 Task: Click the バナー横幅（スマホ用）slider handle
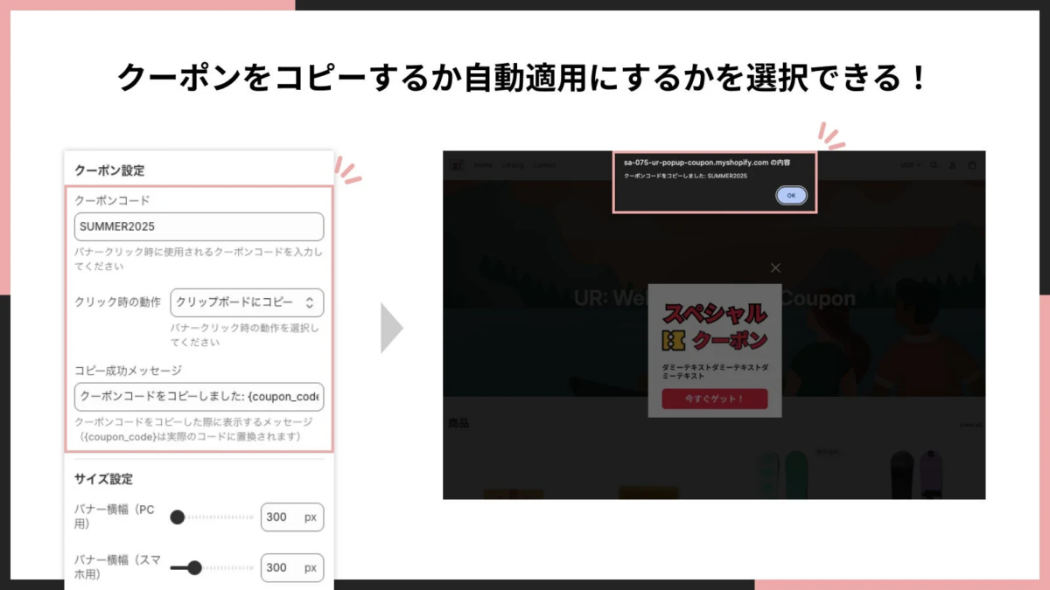point(194,567)
